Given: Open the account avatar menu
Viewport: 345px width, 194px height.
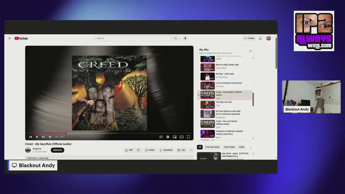Looking at the screenshot, I should point(269,38).
